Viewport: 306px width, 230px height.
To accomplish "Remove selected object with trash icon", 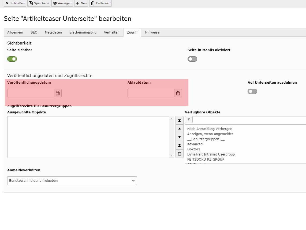I will point(180,154).
